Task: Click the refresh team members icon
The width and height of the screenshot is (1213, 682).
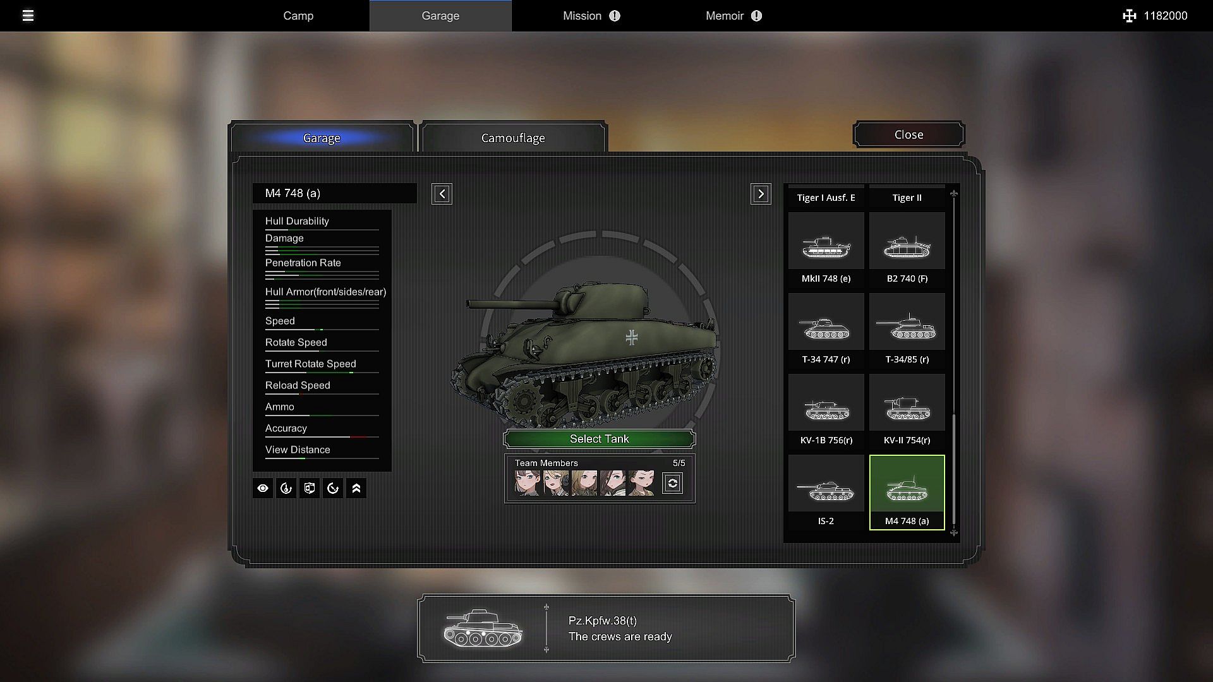Action: click(x=672, y=484)
